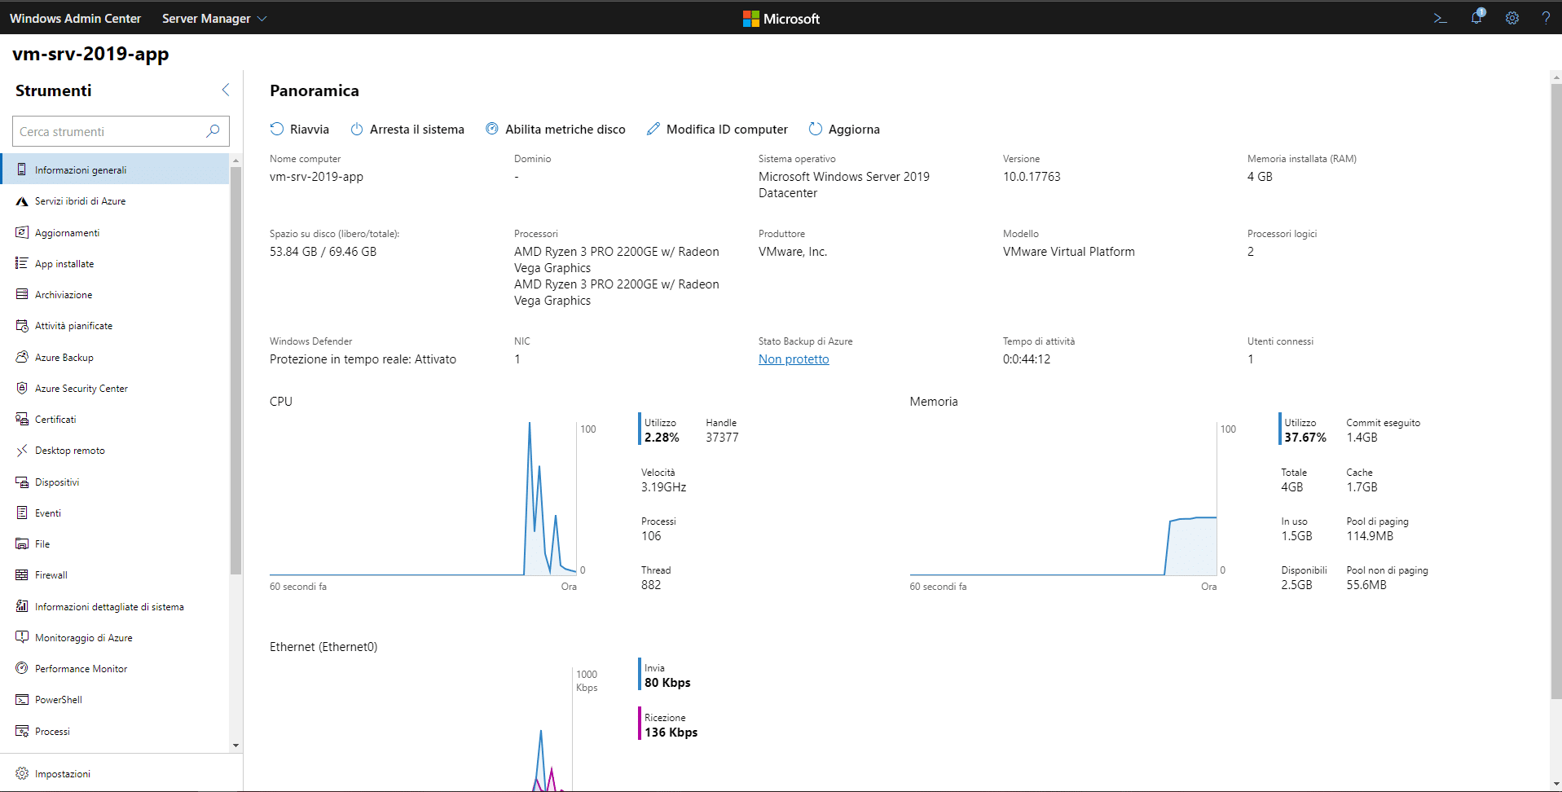Click the App installate icon
This screenshot has height=792, width=1562.
click(22, 263)
